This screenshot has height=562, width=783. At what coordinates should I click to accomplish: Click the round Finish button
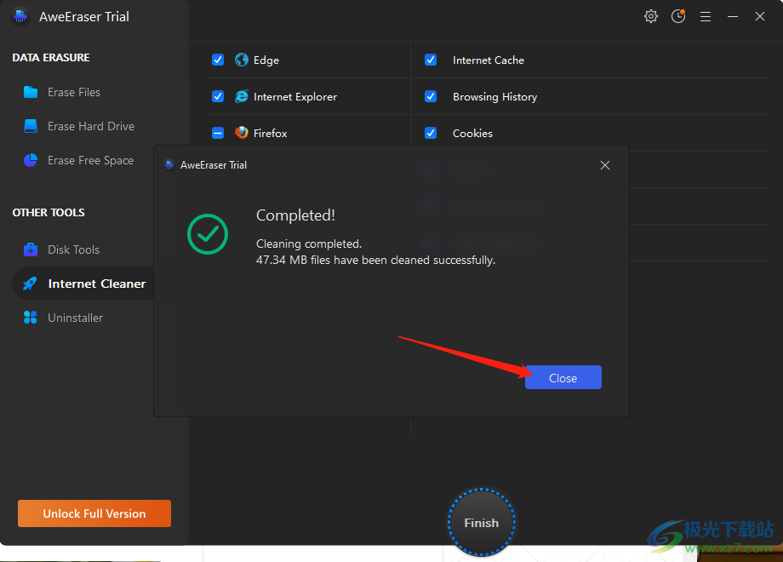pos(482,523)
